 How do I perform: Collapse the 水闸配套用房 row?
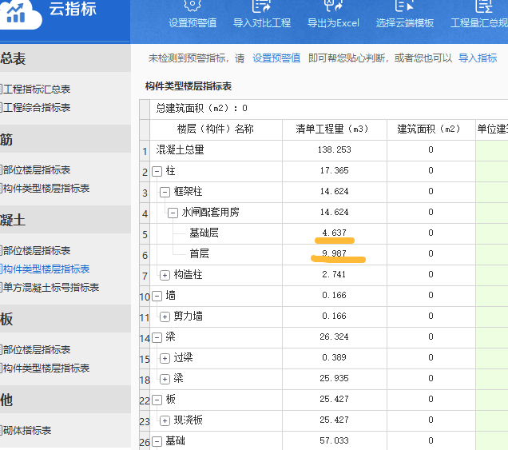(x=173, y=213)
